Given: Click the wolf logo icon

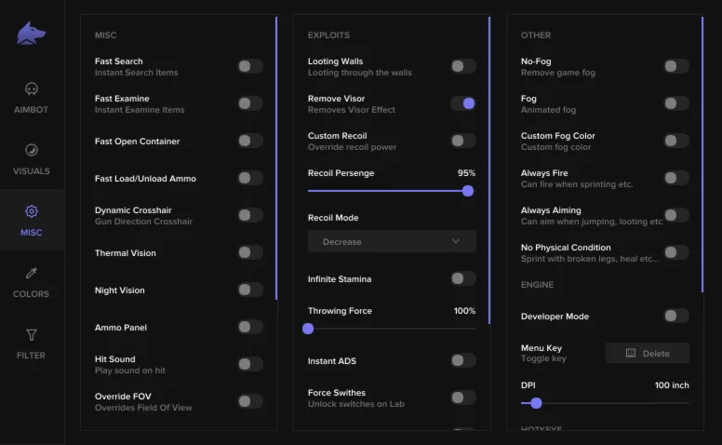Looking at the screenshot, I should coord(31,34).
